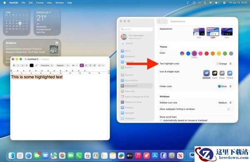Pick the green theme color swatch
The height and width of the screenshot is (162, 250).
pos(225,54)
